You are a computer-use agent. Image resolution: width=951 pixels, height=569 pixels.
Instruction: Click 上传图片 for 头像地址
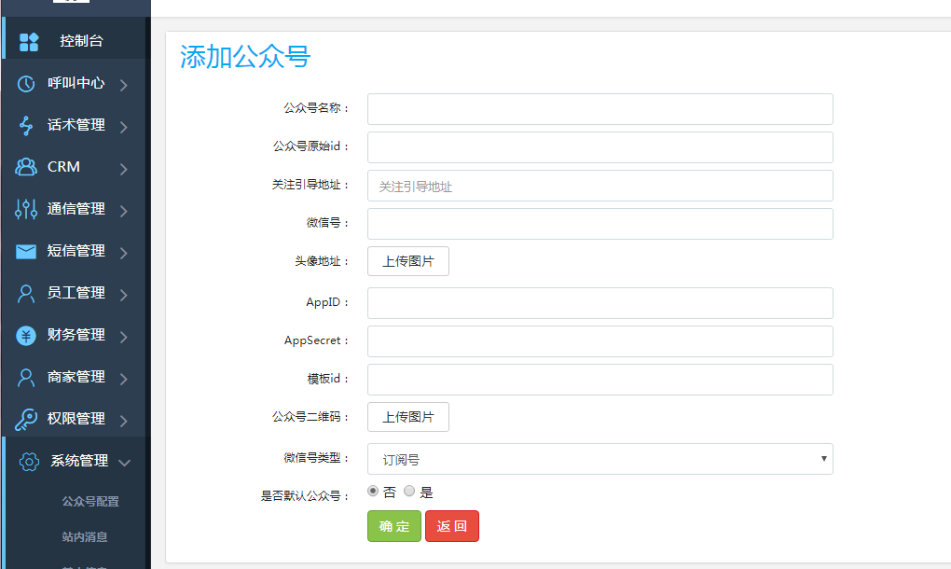[x=408, y=261]
